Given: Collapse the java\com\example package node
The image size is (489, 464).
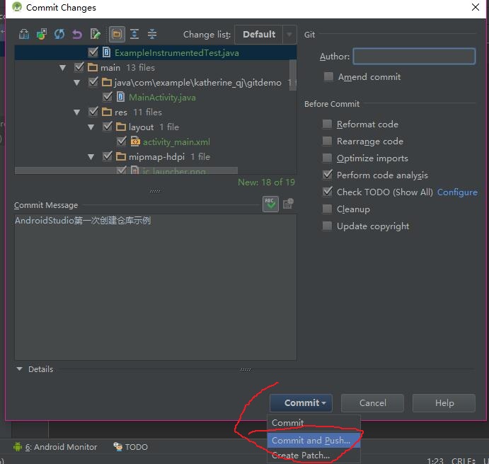Looking at the screenshot, I should tap(76, 83).
